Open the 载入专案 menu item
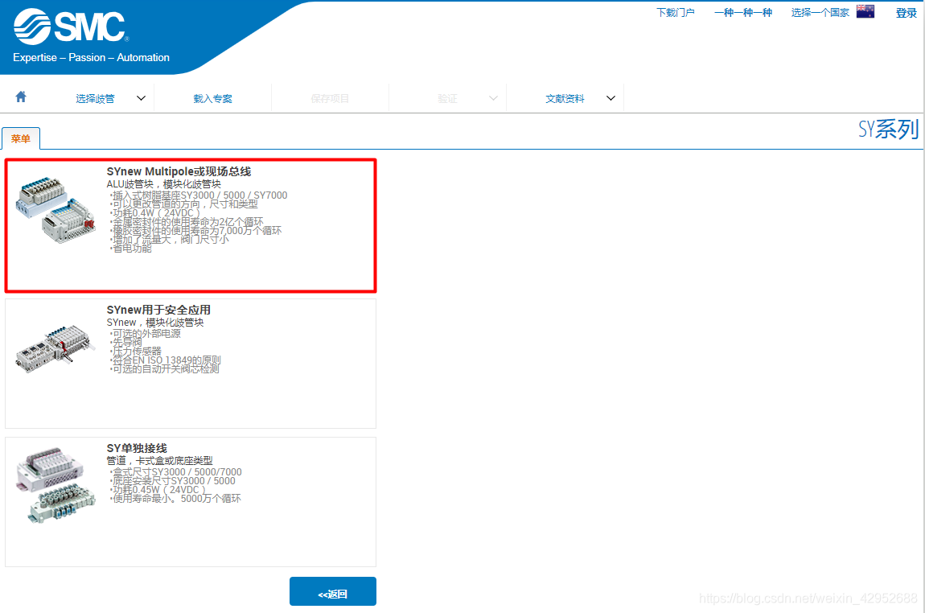 (x=212, y=98)
